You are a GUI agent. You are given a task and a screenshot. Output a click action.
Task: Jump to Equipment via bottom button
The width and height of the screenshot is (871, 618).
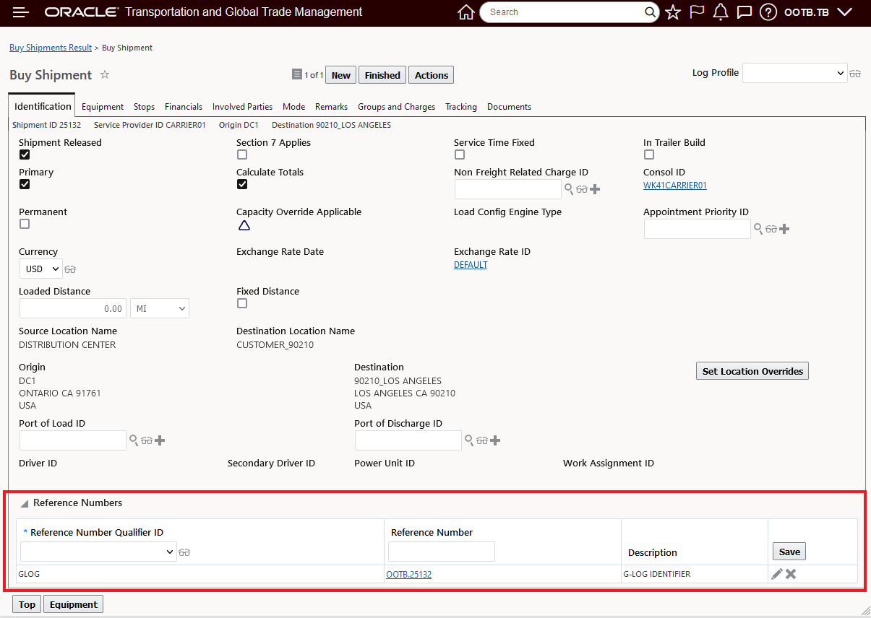[74, 604]
